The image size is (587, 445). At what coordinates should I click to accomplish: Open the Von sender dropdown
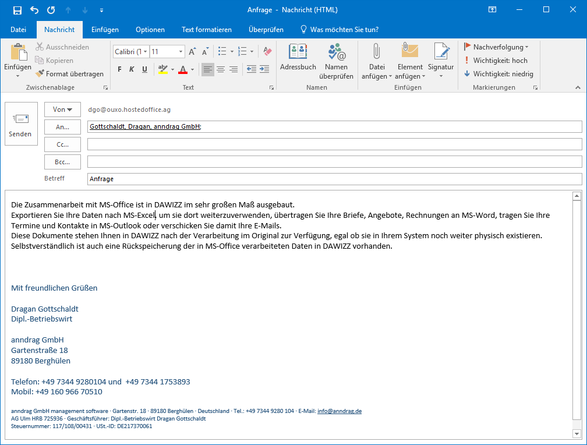[62, 110]
